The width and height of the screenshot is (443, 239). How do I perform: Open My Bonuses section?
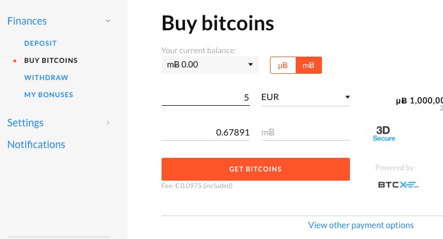pyautogui.click(x=49, y=95)
